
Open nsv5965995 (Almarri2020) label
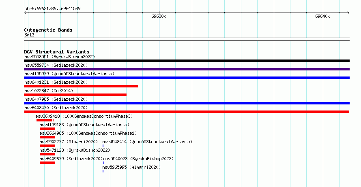(x=131, y=167)
